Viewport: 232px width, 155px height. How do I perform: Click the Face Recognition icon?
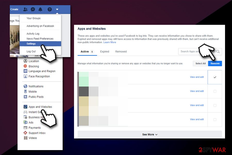point(26,76)
